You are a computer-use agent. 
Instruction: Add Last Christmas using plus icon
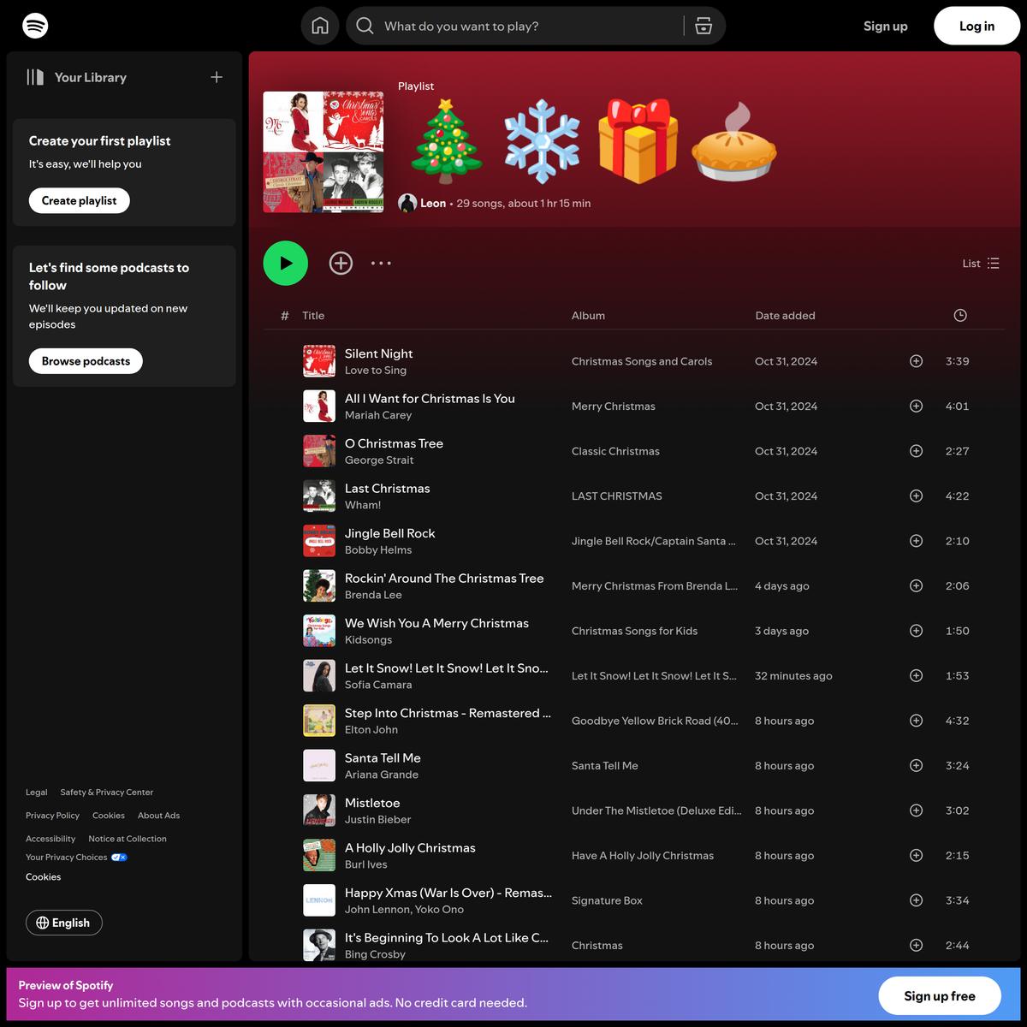(x=916, y=496)
